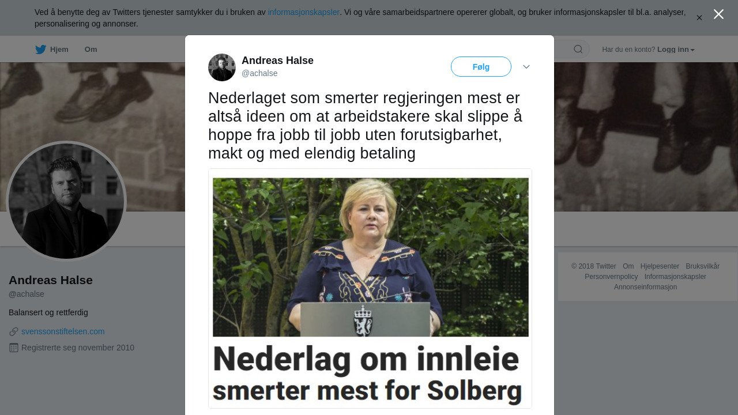Click the Twitter bird Hjem icon
The width and height of the screenshot is (738, 415).
tap(40, 50)
